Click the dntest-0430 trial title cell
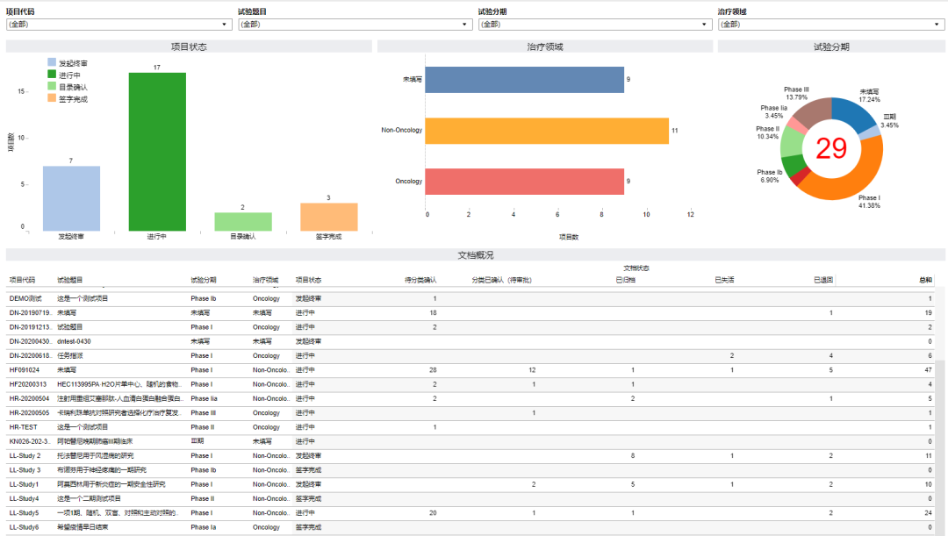948x536 pixels. pyautogui.click(x=75, y=341)
